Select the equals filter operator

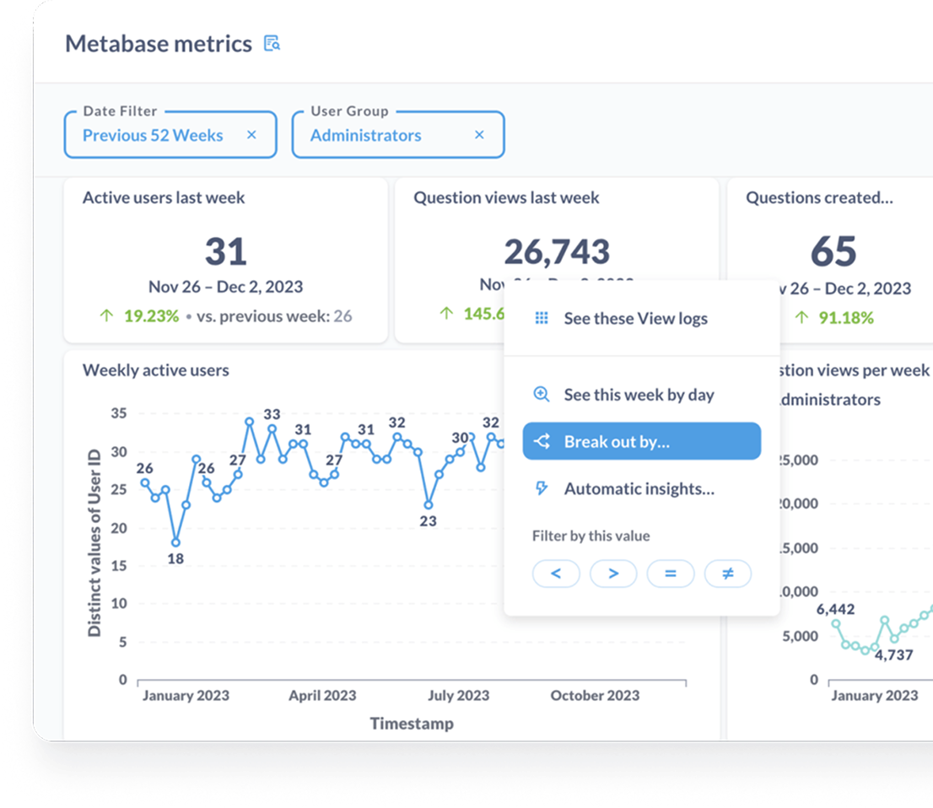671,574
